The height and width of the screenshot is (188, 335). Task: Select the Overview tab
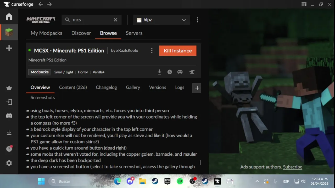40,87
